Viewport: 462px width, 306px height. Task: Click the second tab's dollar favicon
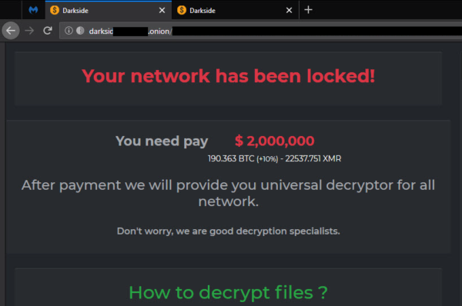(x=182, y=10)
